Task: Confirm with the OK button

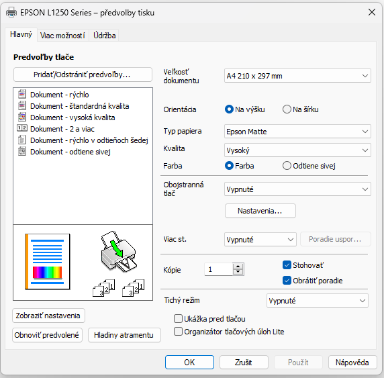Action: [189, 362]
